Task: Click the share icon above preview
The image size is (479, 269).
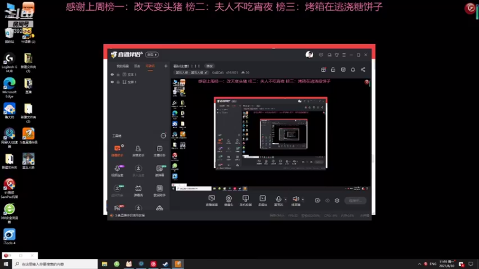Action: 363,69
